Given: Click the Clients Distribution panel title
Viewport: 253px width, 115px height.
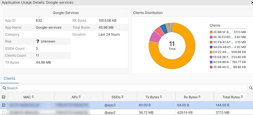Looking at the screenshot, I should point(148,13).
